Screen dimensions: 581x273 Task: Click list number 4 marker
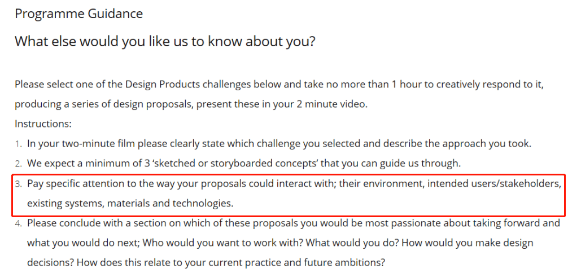19,224
